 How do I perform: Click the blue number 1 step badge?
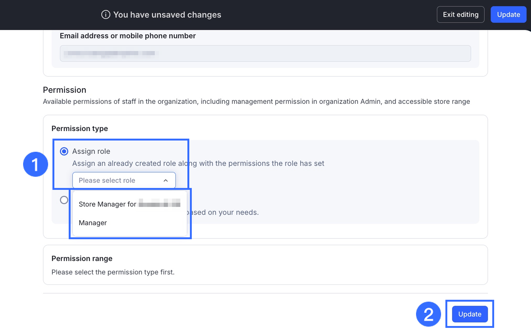coord(36,164)
